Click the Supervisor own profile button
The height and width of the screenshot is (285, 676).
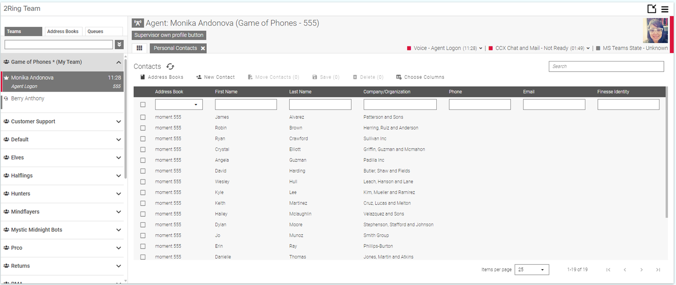tap(169, 35)
